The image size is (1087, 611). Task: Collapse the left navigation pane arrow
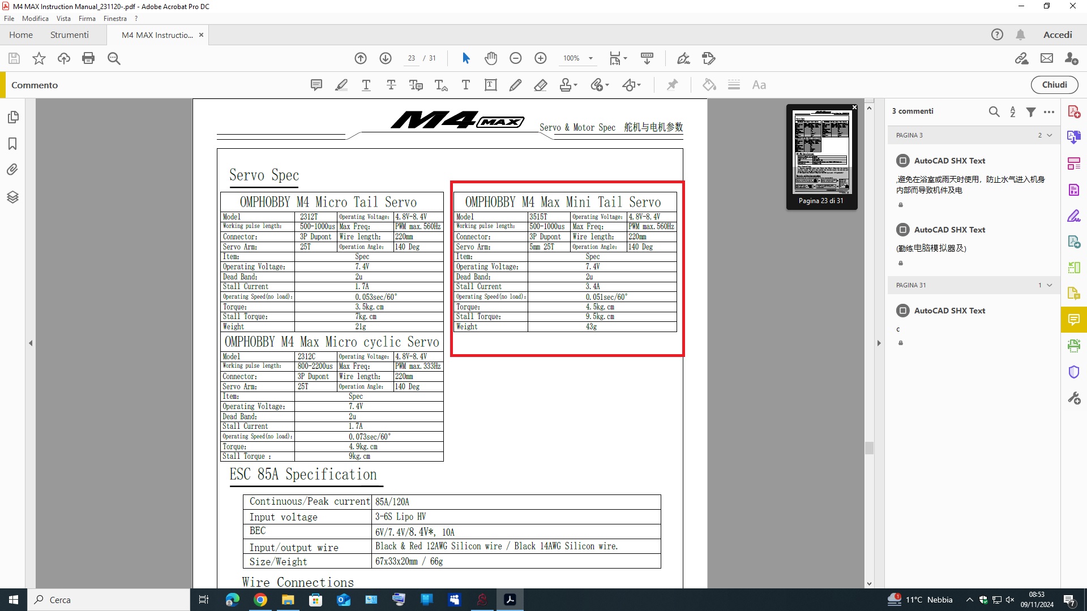31,343
